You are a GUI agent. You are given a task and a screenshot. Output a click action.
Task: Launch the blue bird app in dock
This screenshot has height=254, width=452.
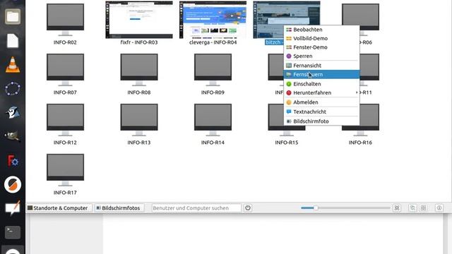point(13,112)
